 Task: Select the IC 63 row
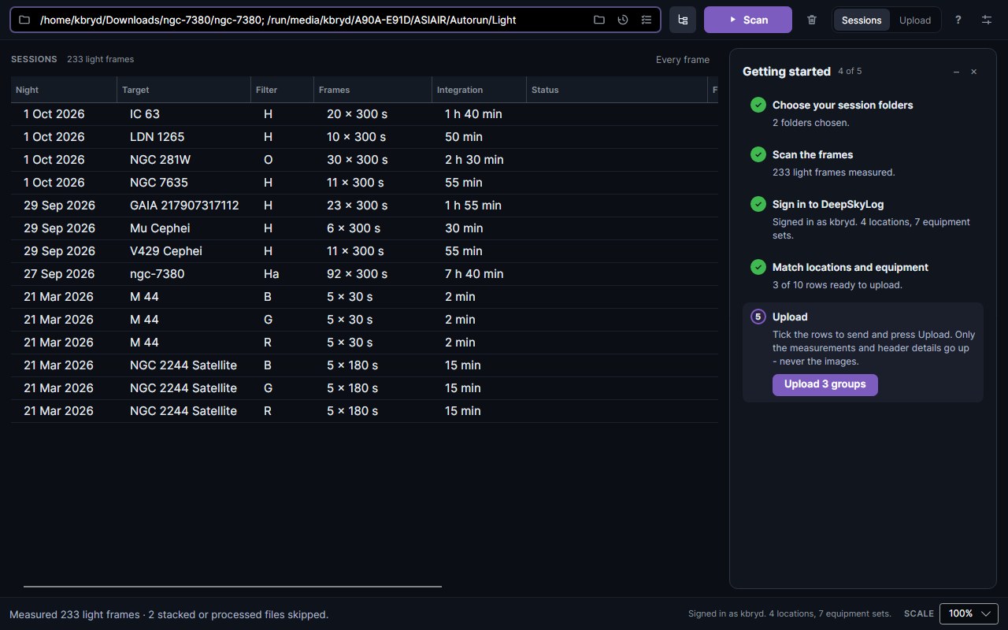365,114
